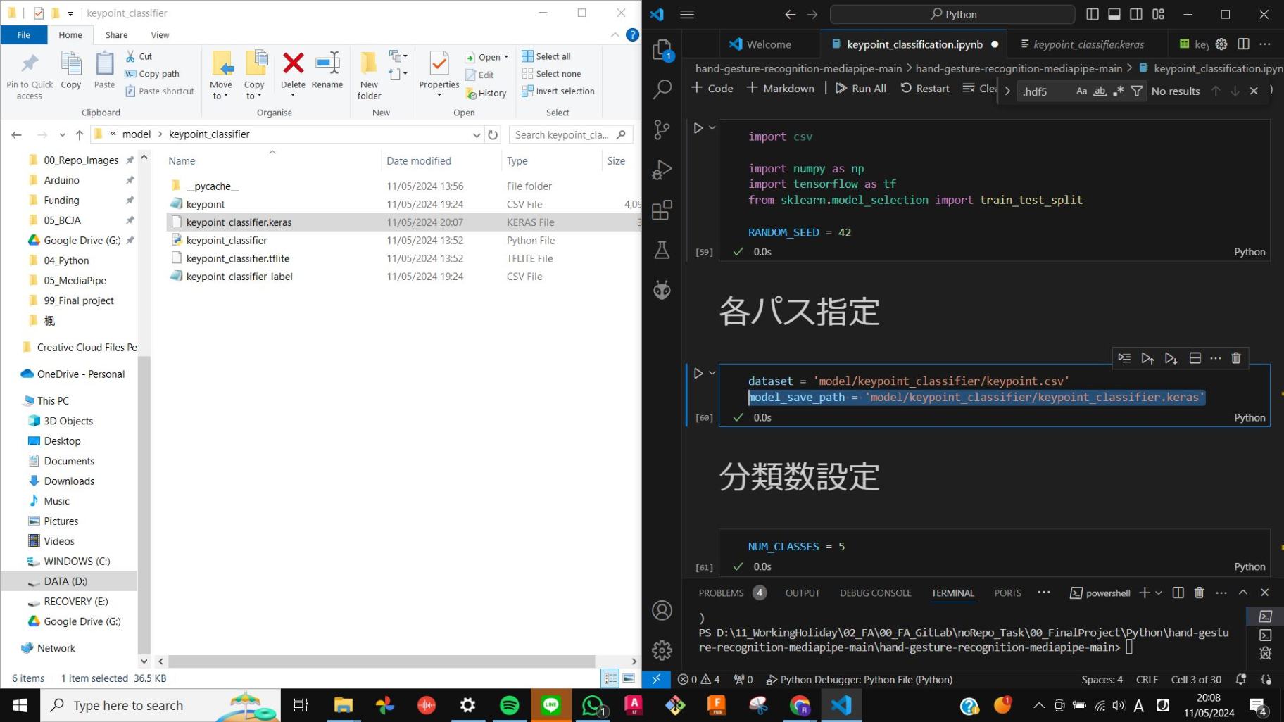Run the import csv cell
The image size is (1284, 722).
click(x=698, y=128)
